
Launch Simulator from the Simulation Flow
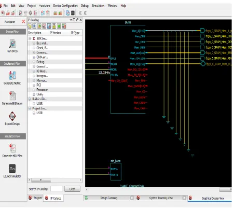click(x=12, y=169)
